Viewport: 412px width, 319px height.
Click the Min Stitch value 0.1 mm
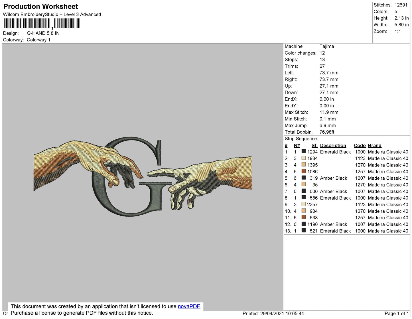(328, 119)
